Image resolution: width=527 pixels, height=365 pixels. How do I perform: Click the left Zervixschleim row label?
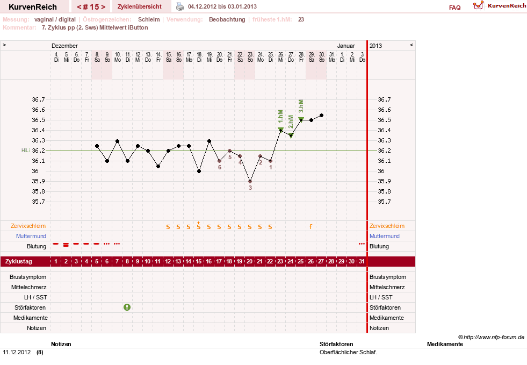coord(28,226)
